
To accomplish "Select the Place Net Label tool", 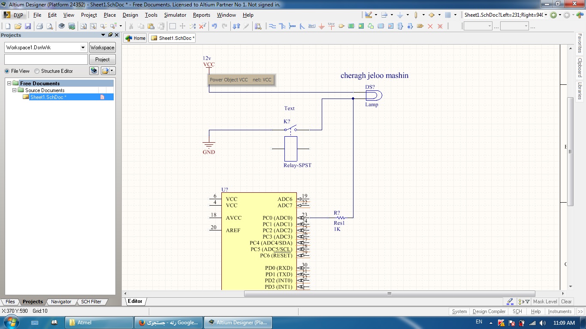I will [x=312, y=26].
